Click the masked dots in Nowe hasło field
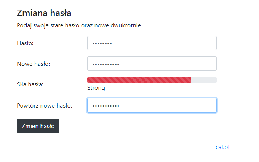 (106, 64)
